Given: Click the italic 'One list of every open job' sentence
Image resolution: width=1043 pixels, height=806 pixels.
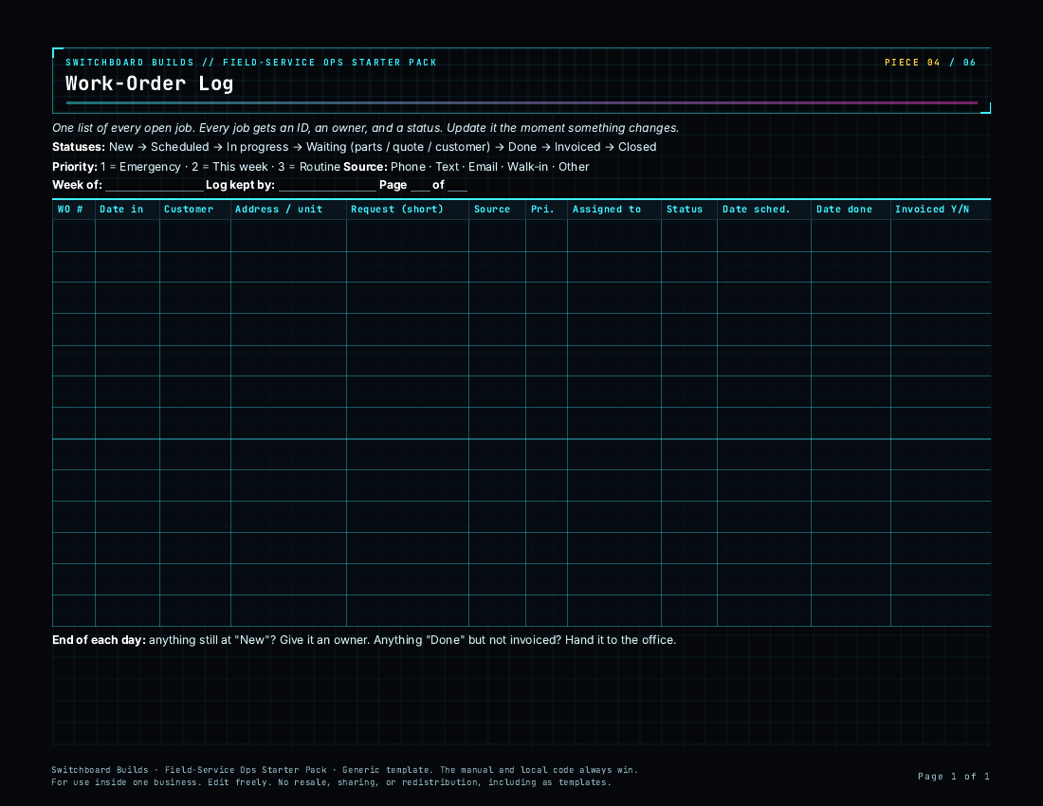Looking at the screenshot, I should point(365,128).
